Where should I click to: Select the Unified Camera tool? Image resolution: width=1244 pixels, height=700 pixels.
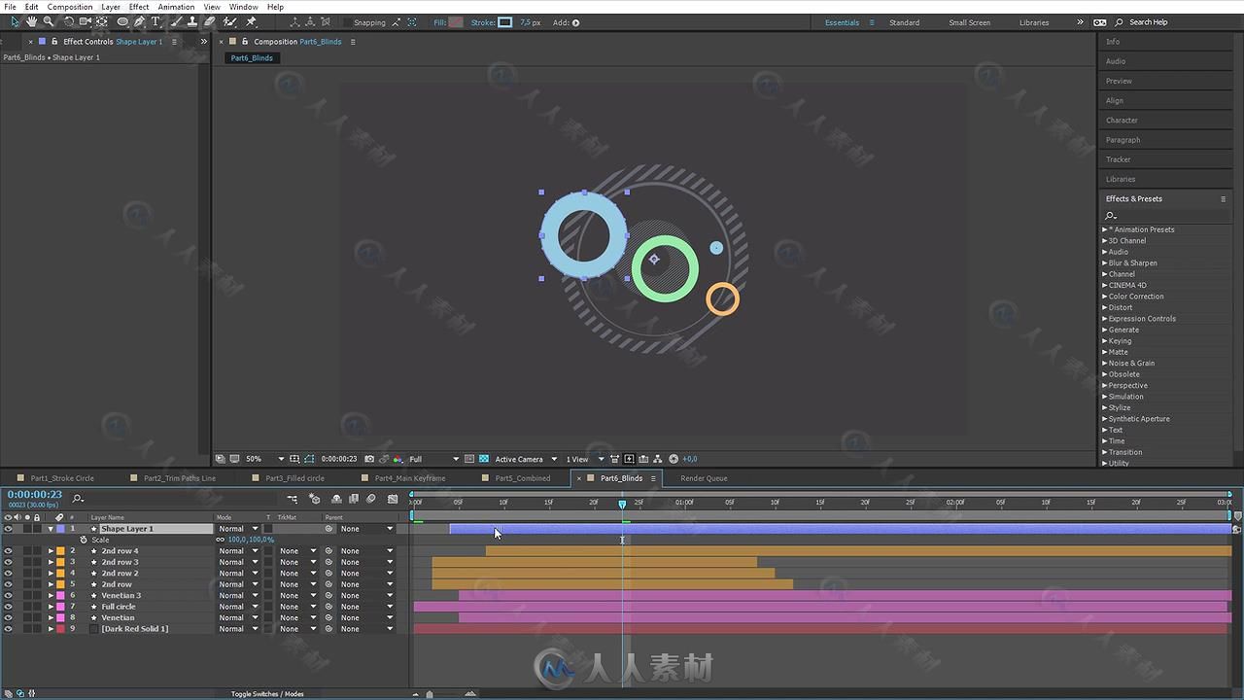point(86,21)
